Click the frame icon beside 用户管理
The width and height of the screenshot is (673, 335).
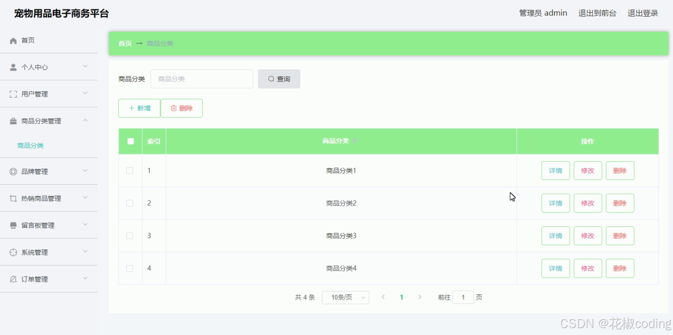pyautogui.click(x=13, y=94)
